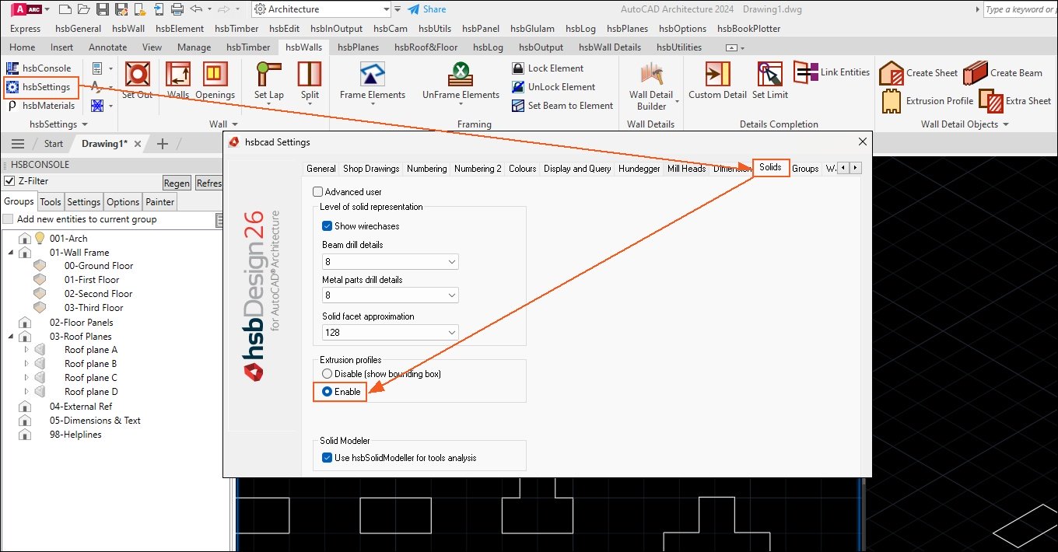Screen dimensions: 1058x552
Task: Select the Openings tool icon
Action: [215, 75]
